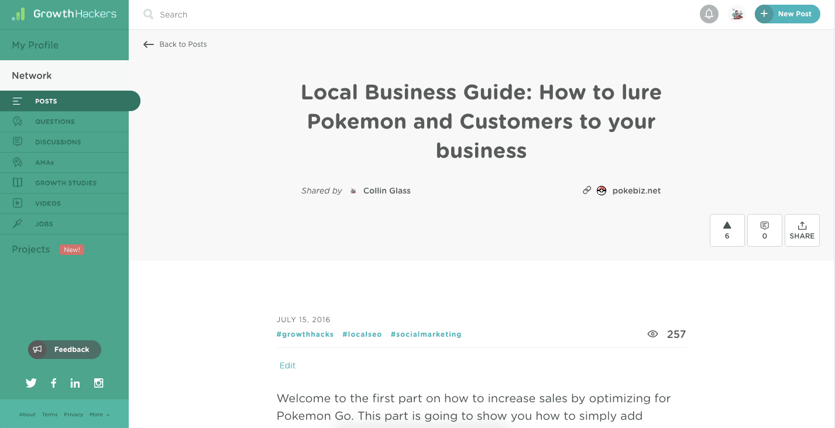Click the Discussions message icon

tap(18, 142)
